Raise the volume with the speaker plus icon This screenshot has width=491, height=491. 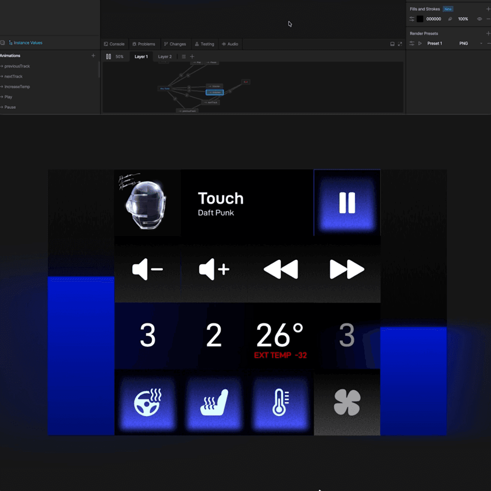click(x=214, y=269)
